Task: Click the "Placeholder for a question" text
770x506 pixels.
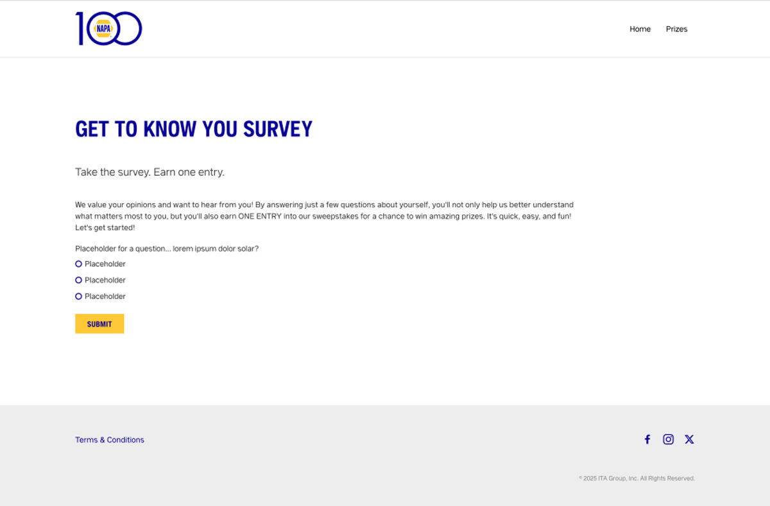Action: (x=167, y=249)
